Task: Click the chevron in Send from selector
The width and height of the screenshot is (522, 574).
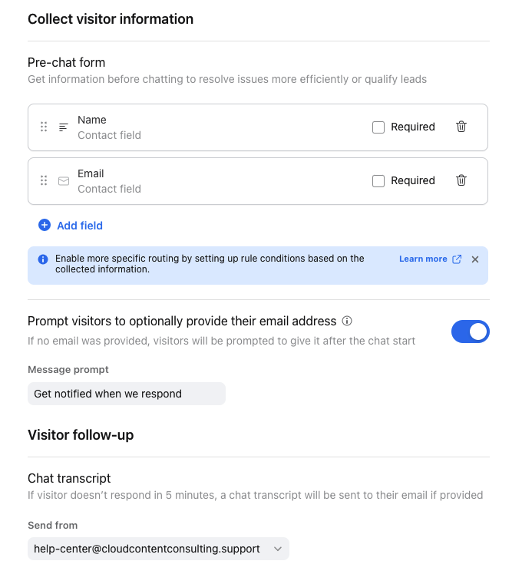Action: click(x=278, y=549)
